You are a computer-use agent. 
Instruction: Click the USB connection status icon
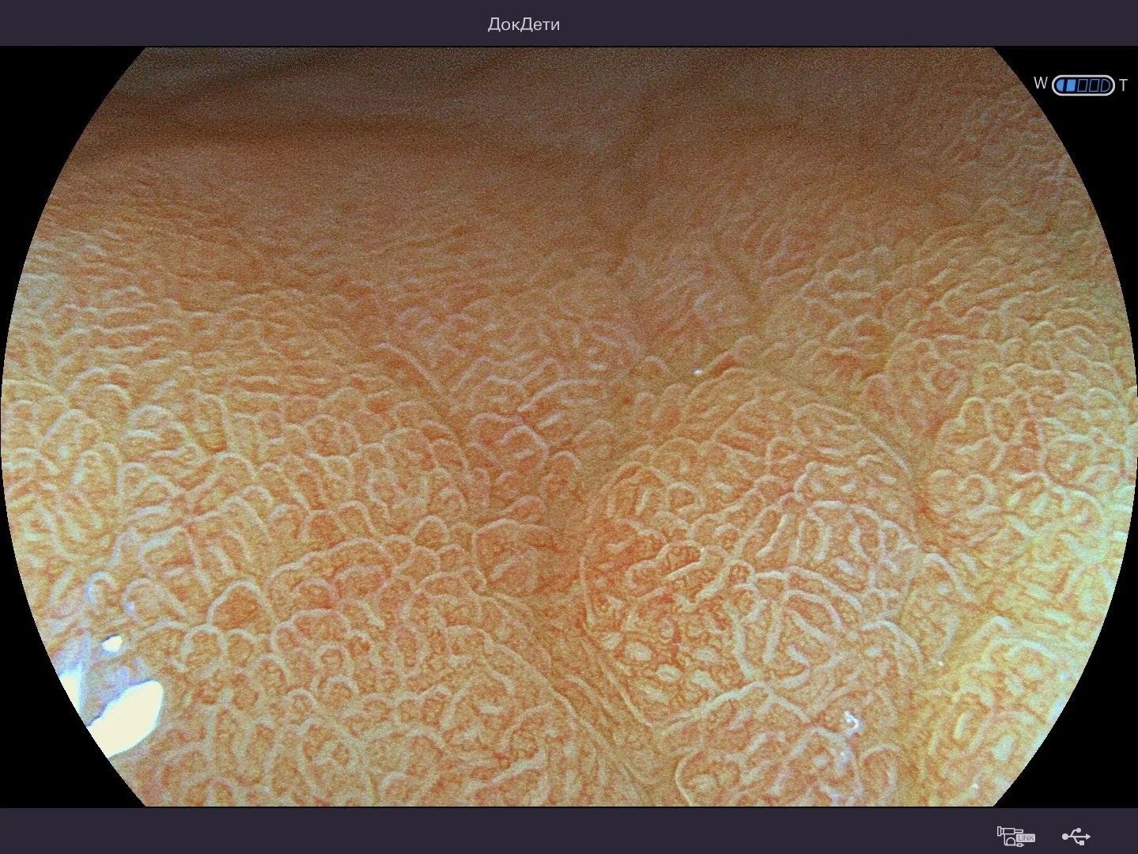(x=1076, y=836)
